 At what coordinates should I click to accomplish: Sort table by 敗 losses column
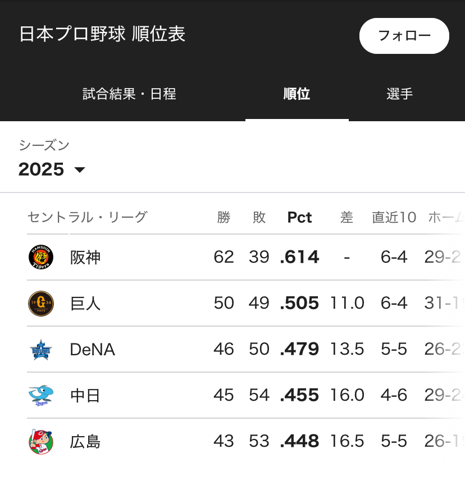(x=259, y=217)
